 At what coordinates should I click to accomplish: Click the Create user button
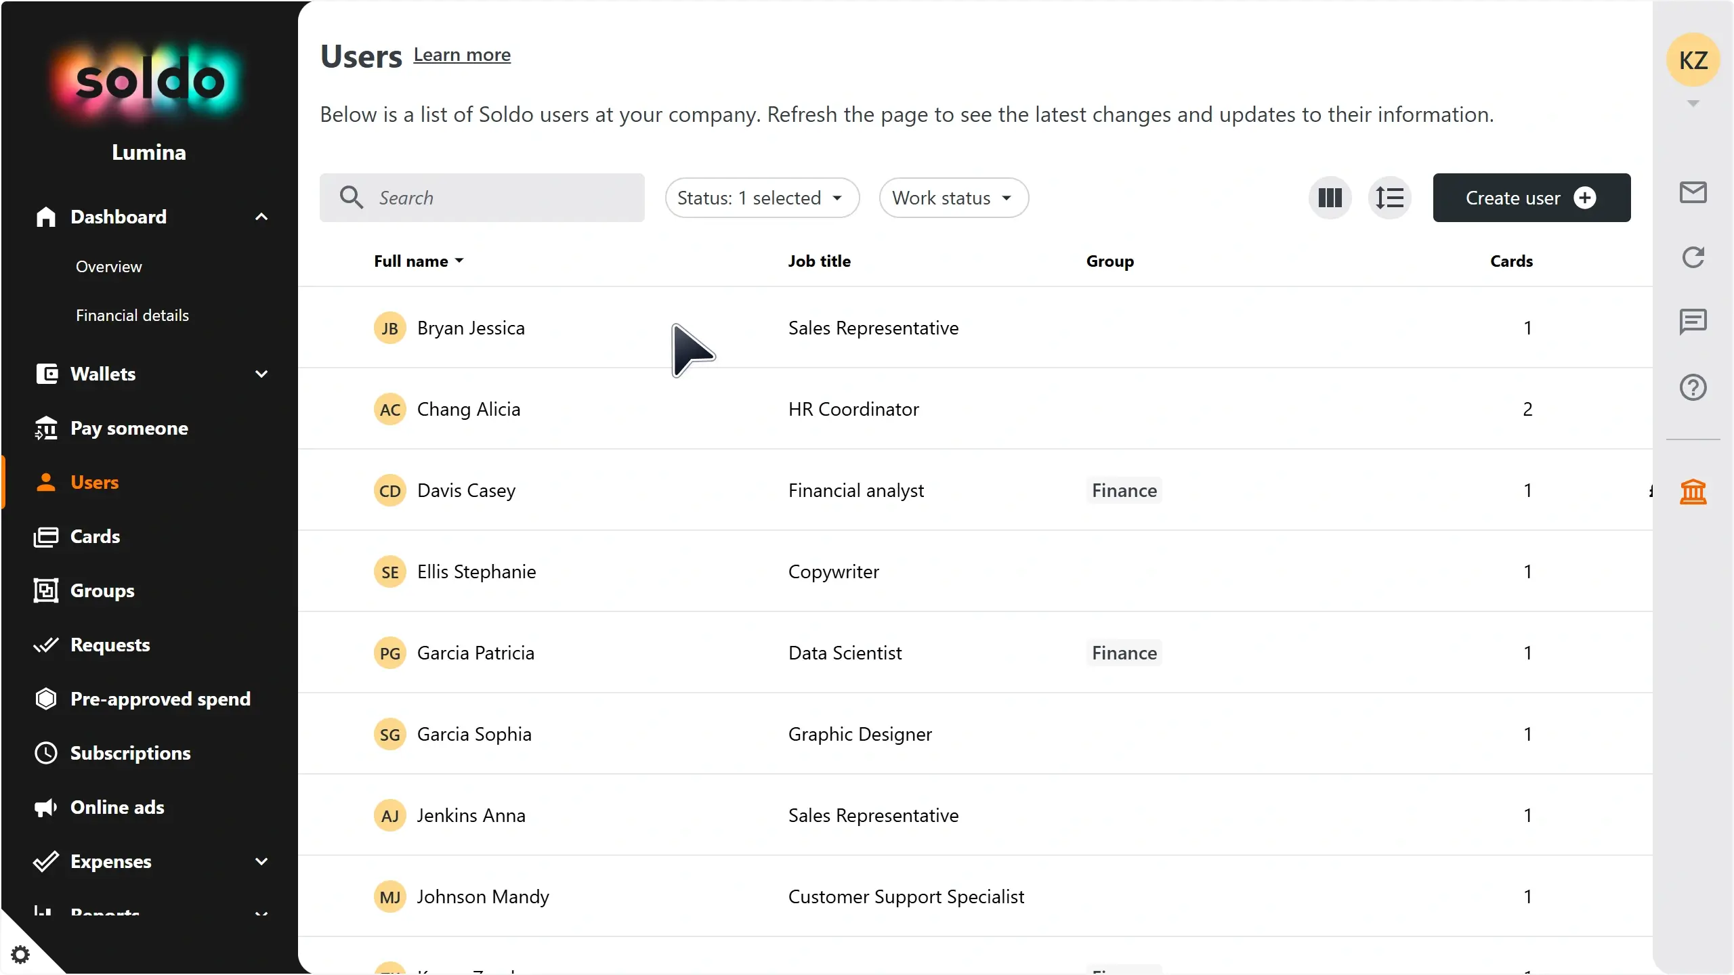1531,198
